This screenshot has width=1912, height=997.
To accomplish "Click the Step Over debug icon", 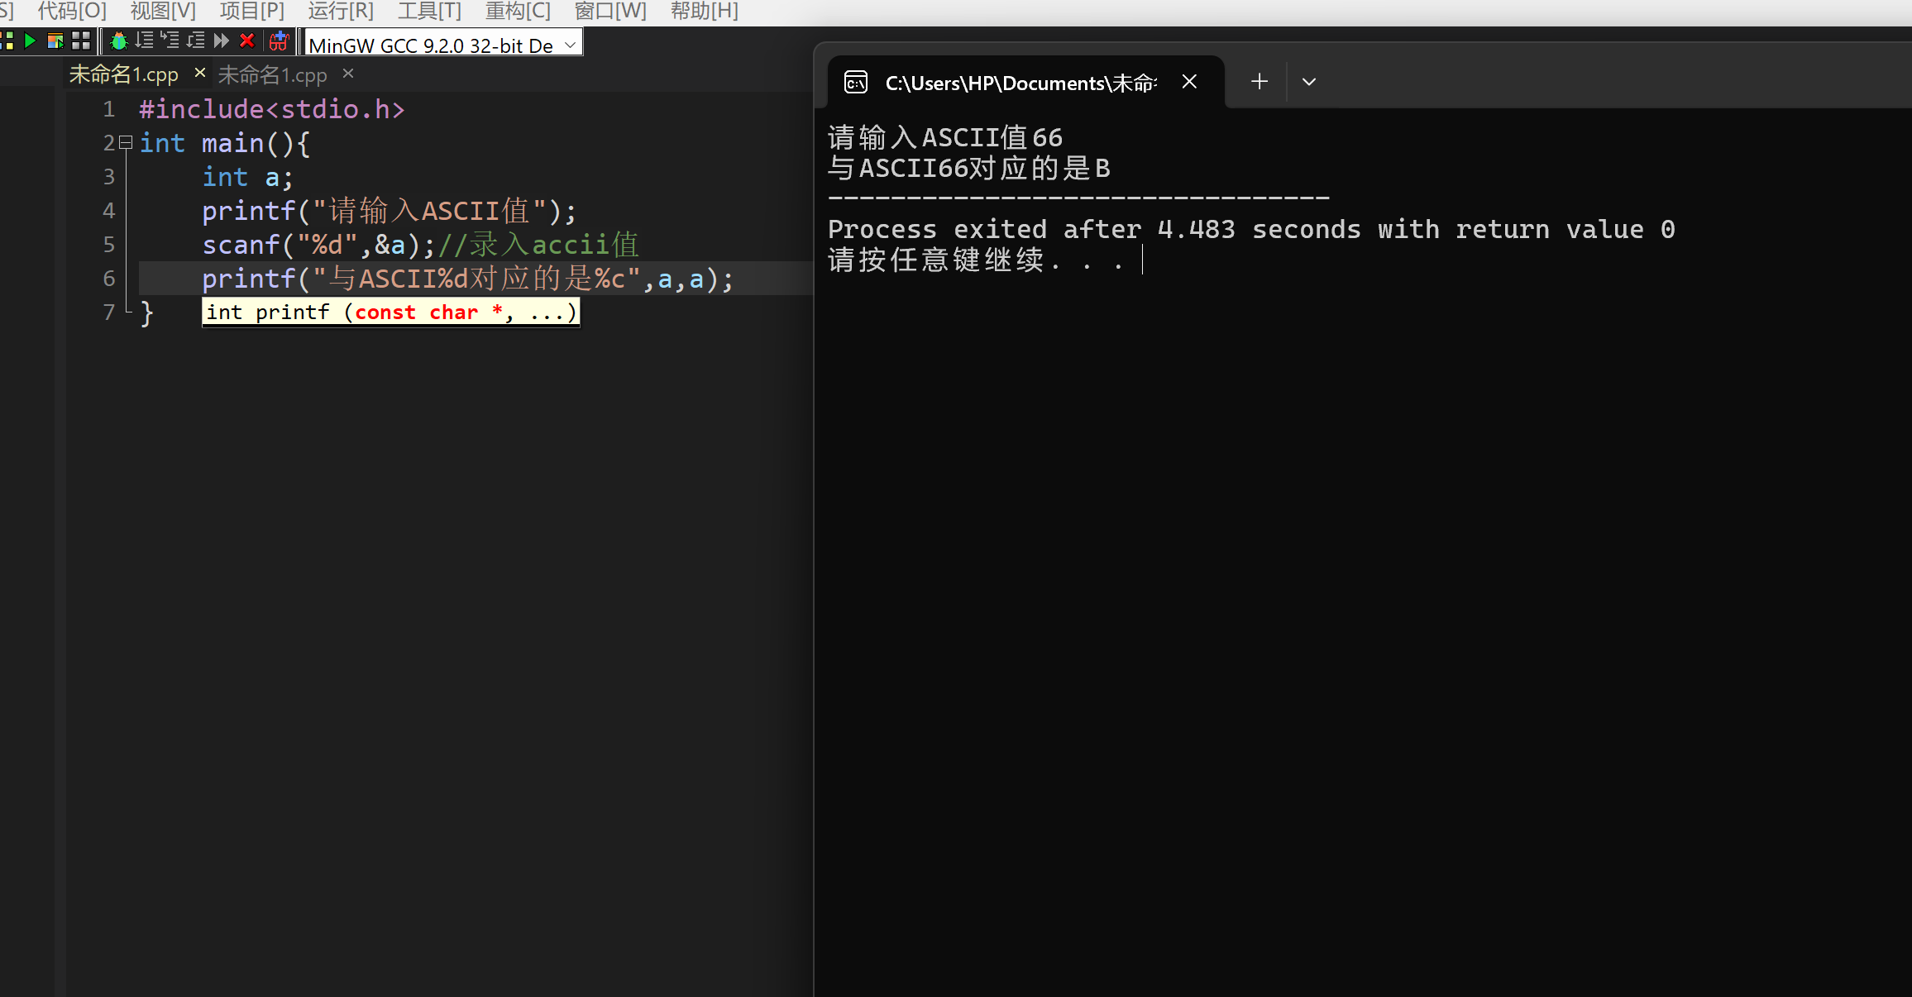I will (145, 41).
